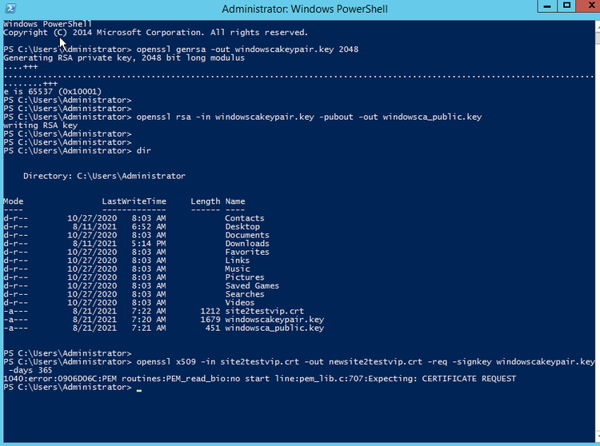Minimize the PowerShell window
Screen dimensions: 600x446
coord(547,6)
